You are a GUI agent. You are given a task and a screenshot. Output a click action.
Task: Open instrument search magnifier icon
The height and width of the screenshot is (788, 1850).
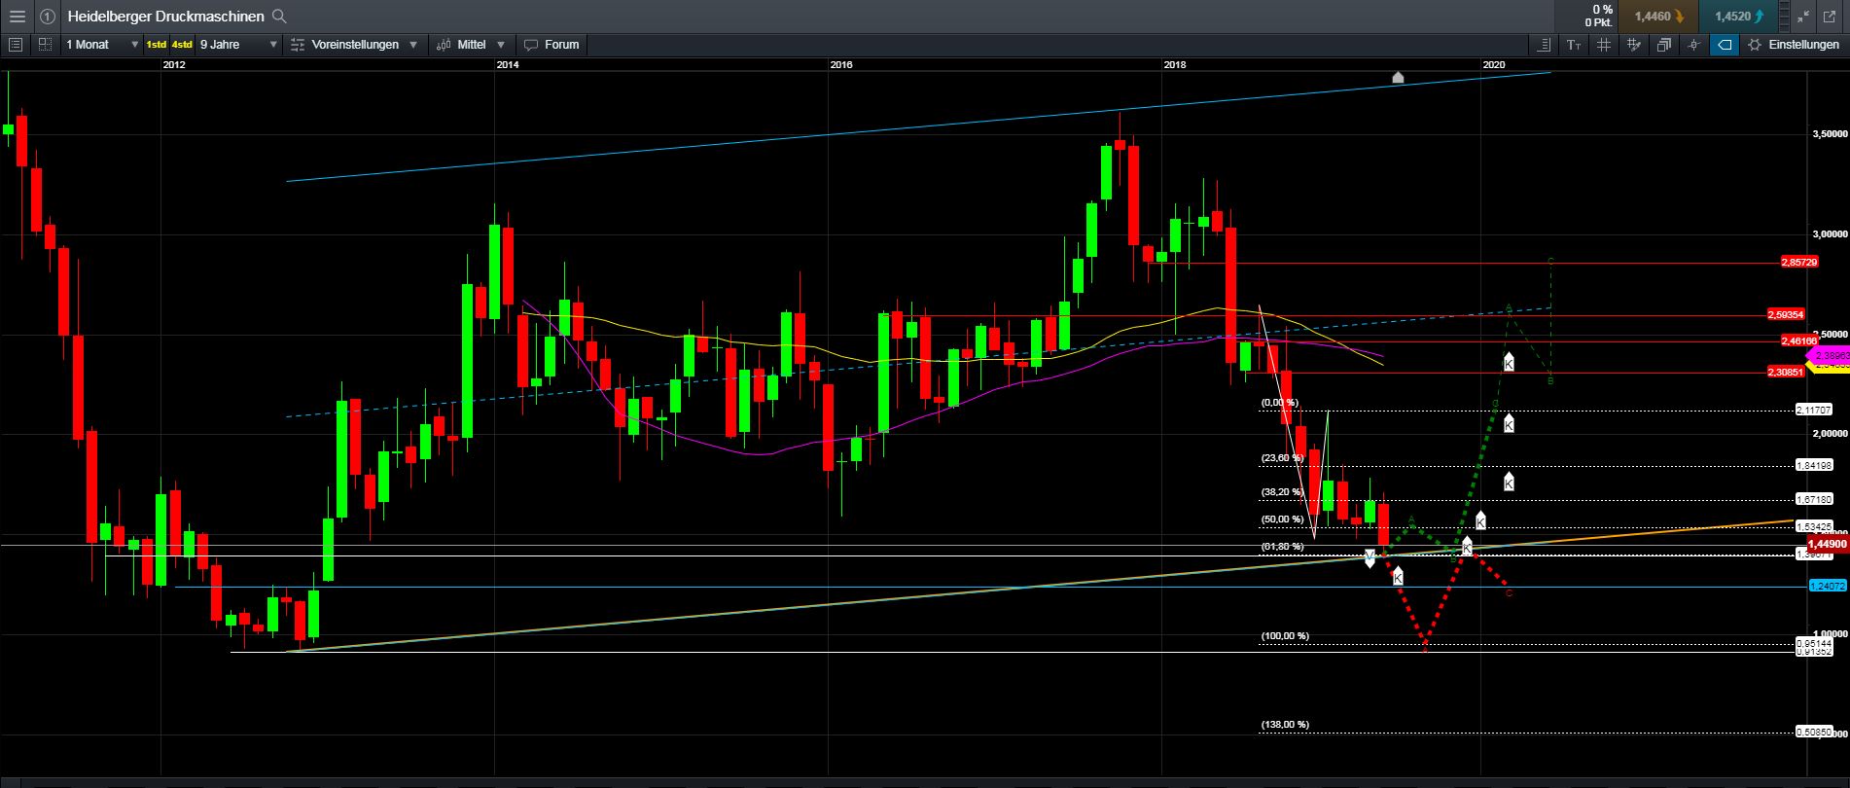(279, 16)
